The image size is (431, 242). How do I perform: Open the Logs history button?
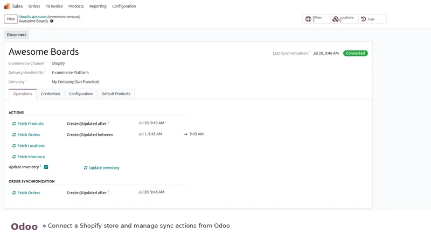[x=372, y=19]
